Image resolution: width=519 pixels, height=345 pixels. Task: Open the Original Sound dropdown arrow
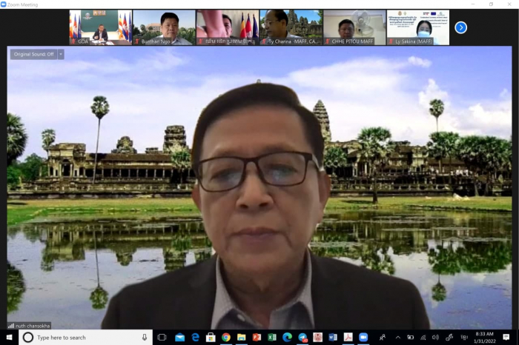pos(61,54)
